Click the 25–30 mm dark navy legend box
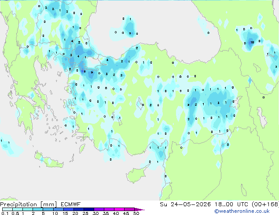The height and width of the screenshot is (215, 279). pyautogui.click(x=88, y=209)
